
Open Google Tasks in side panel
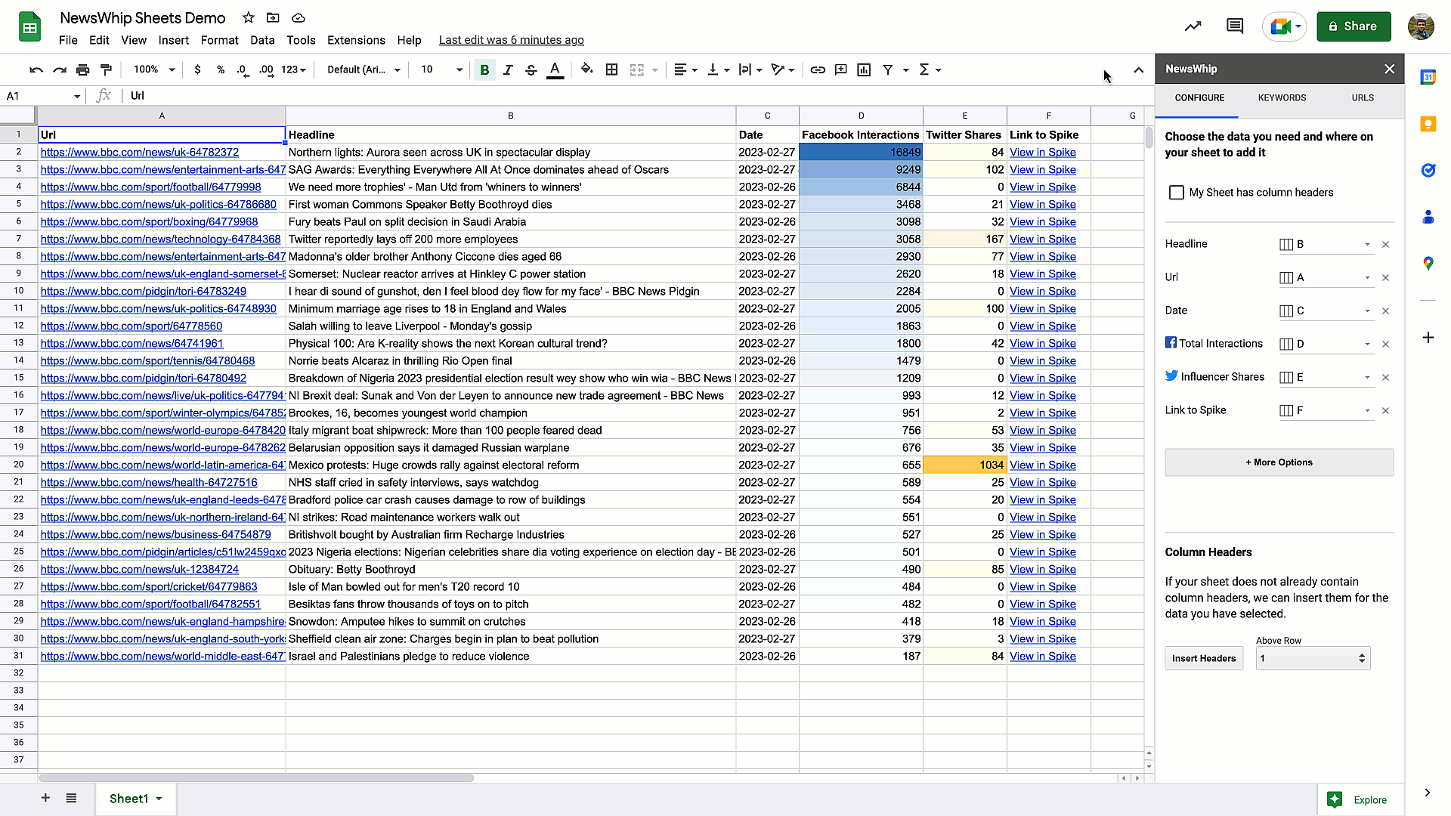[x=1428, y=170]
